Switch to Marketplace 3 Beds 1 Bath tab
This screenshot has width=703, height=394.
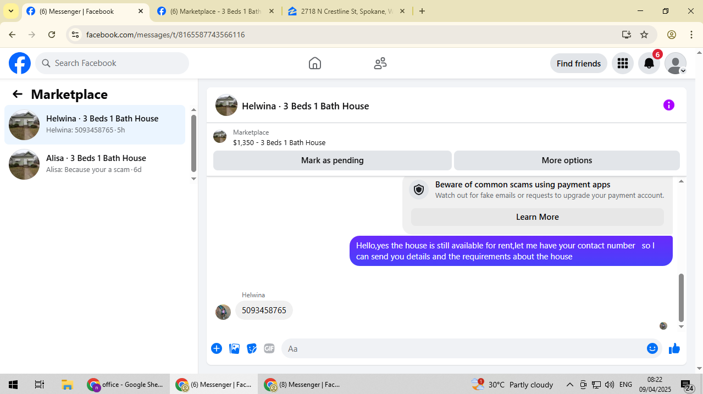tap(216, 11)
